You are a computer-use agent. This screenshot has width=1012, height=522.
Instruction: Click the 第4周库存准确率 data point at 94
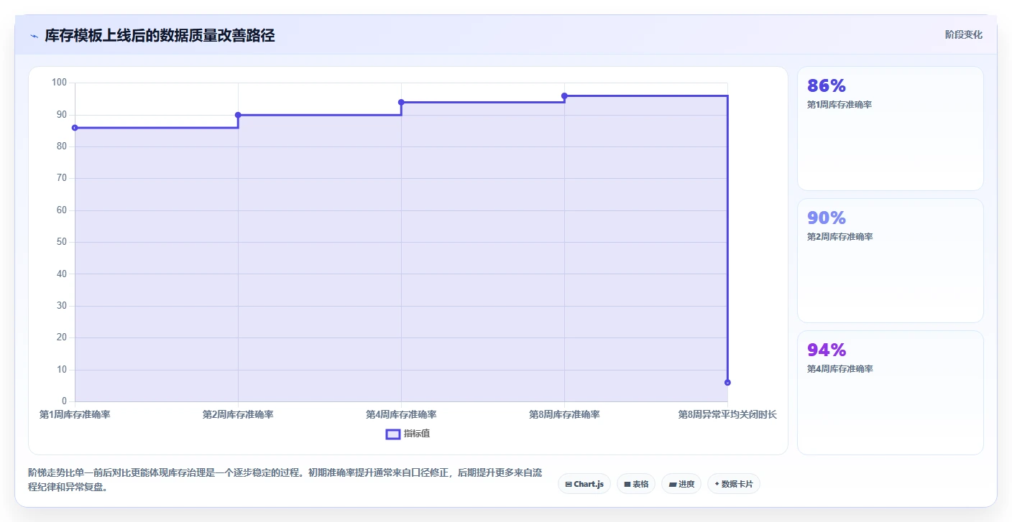[401, 102]
